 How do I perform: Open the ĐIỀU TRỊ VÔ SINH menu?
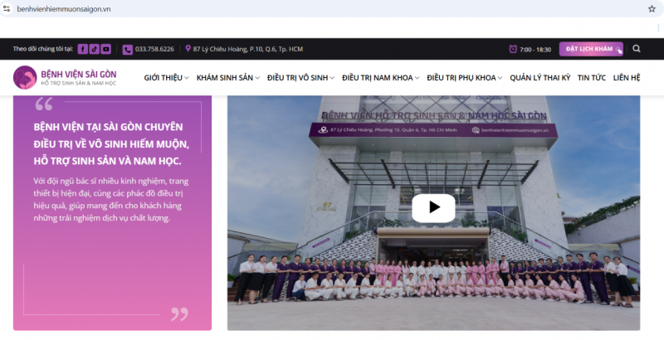click(298, 78)
